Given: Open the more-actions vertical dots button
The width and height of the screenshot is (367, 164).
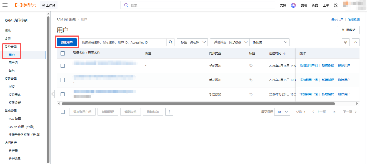Looking at the screenshot, I should (x=169, y=112).
